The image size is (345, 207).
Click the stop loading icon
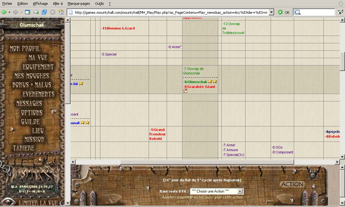pos(52,11)
